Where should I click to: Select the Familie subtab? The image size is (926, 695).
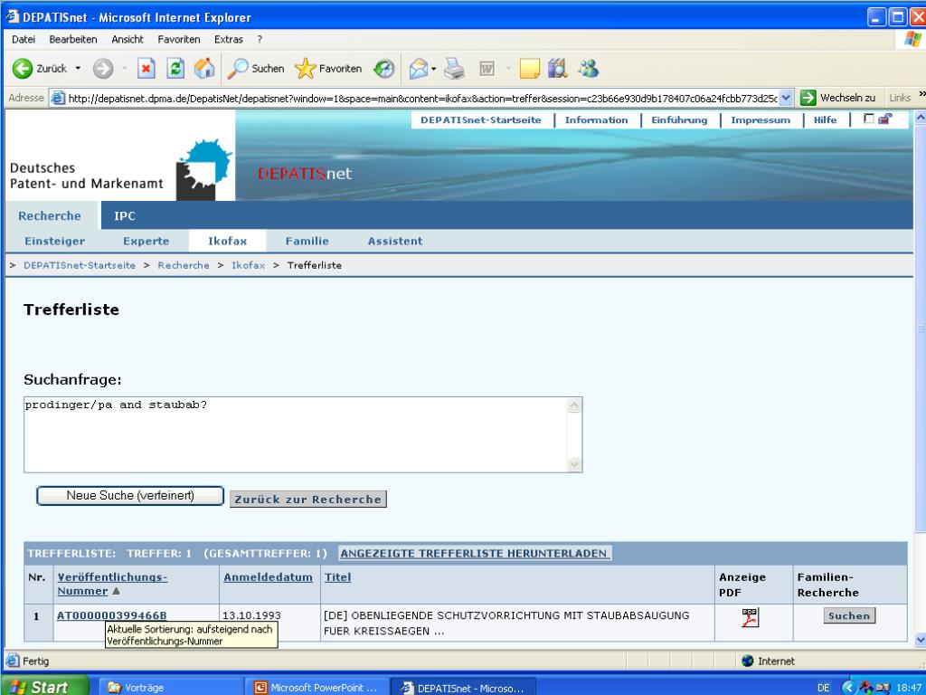pos(307,241)
